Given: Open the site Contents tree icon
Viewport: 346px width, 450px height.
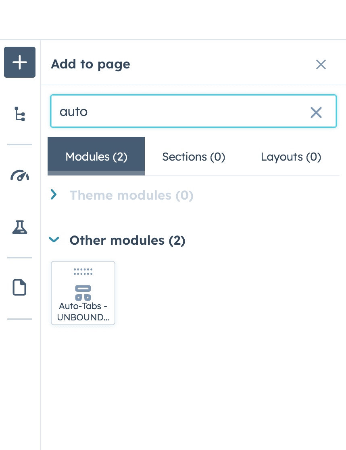Looking at the screenshot, I should pos(19,114).
